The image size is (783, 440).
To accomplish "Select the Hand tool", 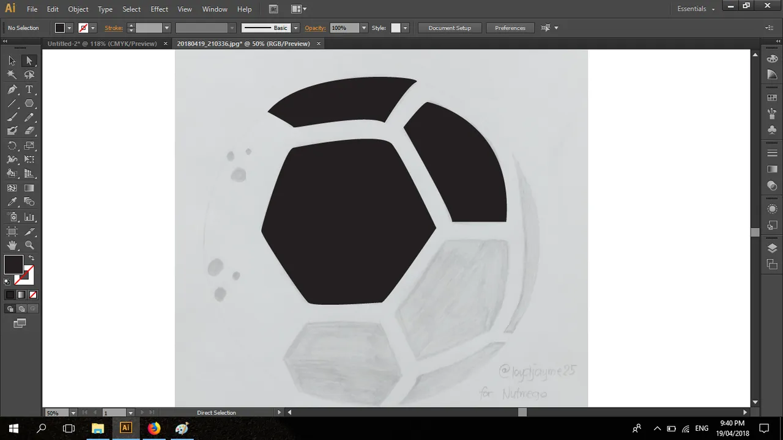I will coord(12,246).
